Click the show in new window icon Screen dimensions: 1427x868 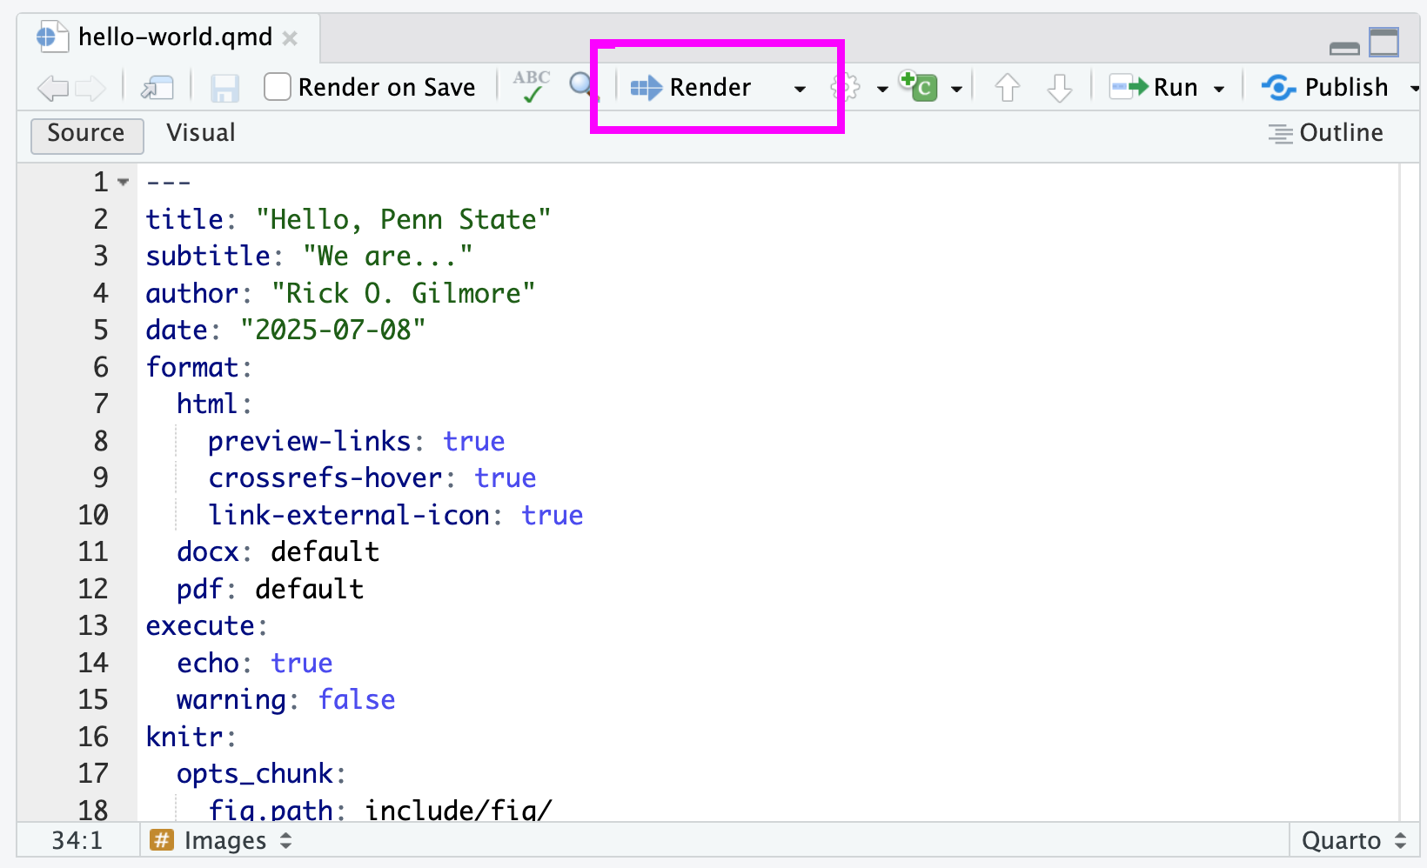[157, 88]
